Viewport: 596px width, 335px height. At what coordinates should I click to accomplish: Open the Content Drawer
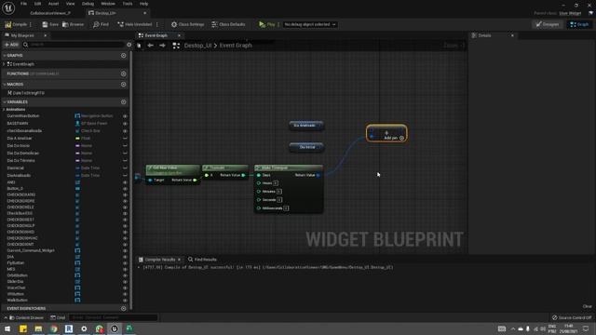click(26, 317)
